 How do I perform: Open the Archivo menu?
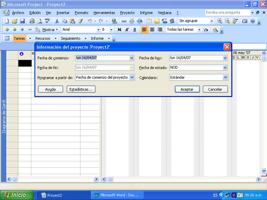click(x=18, y=13)
